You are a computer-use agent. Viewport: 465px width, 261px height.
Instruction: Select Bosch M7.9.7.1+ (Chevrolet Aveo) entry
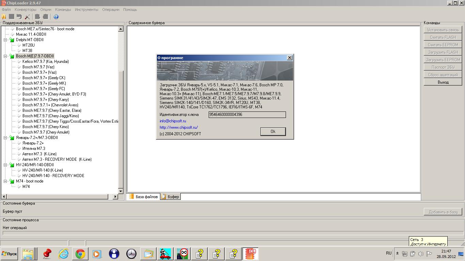click(50, 105)
